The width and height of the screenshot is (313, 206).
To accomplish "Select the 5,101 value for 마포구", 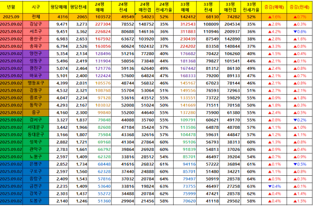I will (x=59, y=76).
